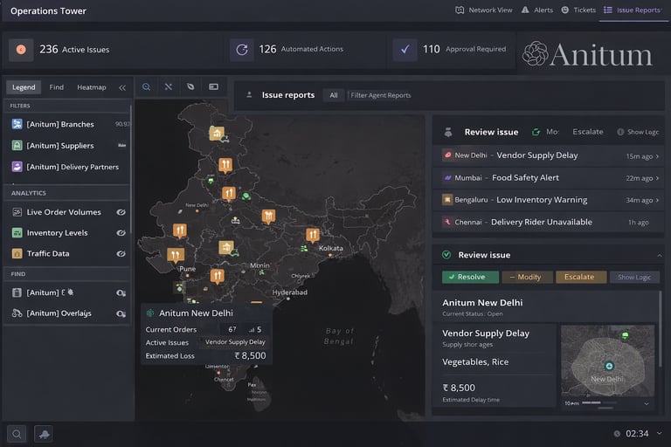
Task: Expand the mini map dropdown chevron
Action: tap(647, 404)
